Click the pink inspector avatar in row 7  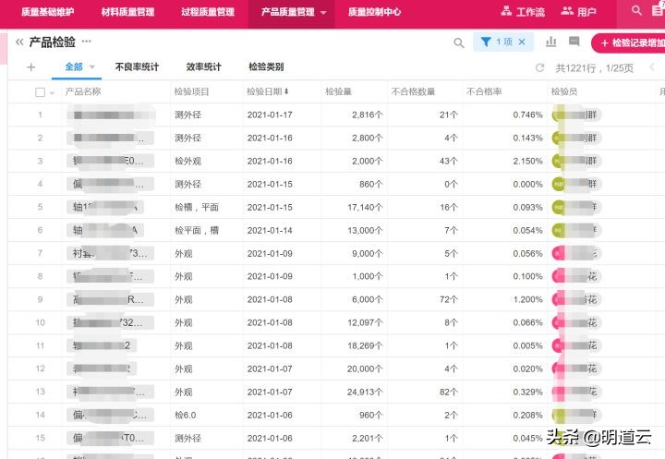pos(559,253)
